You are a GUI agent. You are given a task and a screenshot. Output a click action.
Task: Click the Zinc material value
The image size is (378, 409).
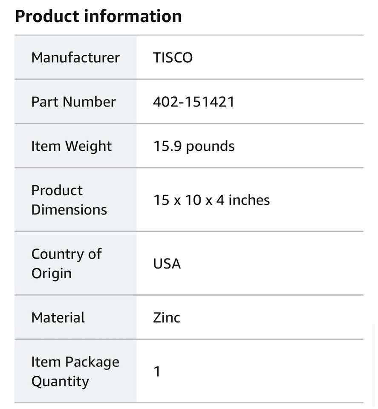(167, 318)
